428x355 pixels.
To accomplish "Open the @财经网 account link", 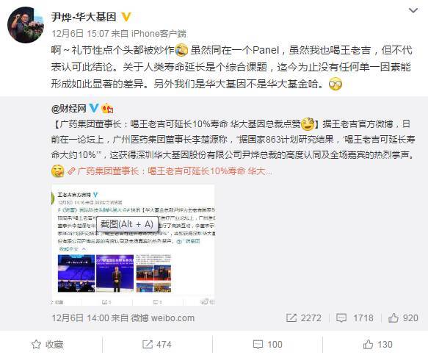I will 68,109.
